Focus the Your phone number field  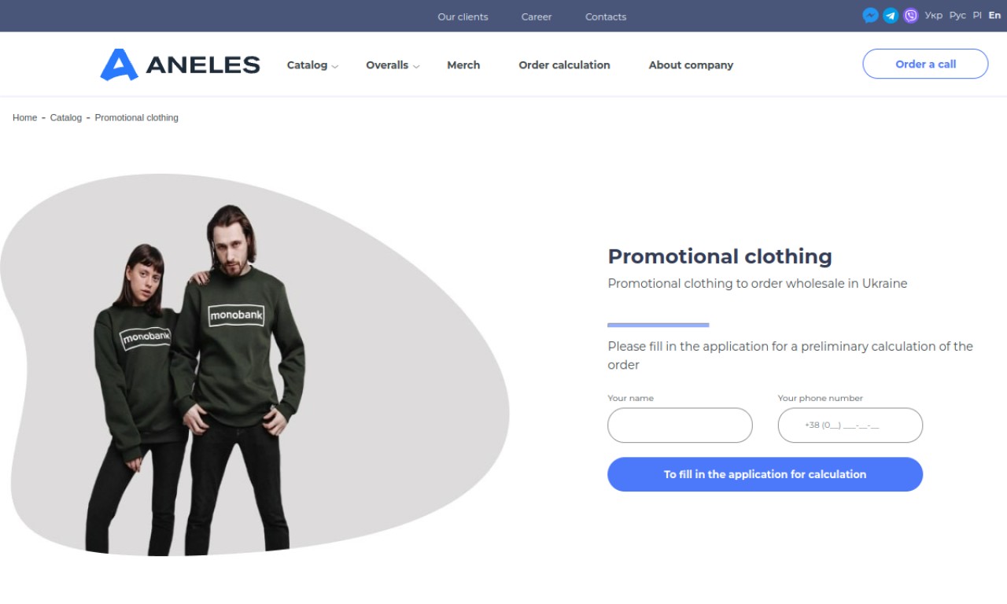point(850,425)
